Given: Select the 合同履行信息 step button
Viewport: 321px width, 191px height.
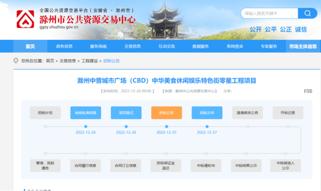Looking at the screenshot, I should pyautogui.click(x=86, y=165).
